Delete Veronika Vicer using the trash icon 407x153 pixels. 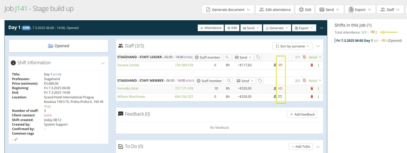(311, 88)
